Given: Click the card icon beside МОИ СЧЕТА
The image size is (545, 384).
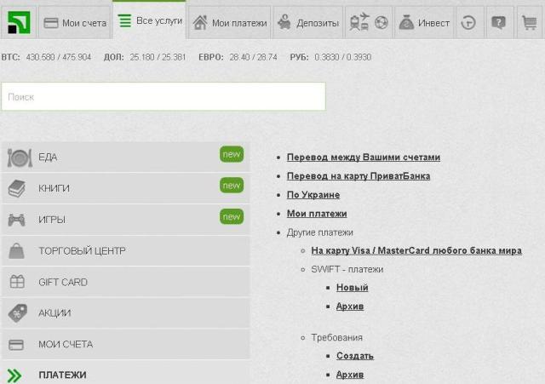Looking at the screenshot, I should coord(16,345).
